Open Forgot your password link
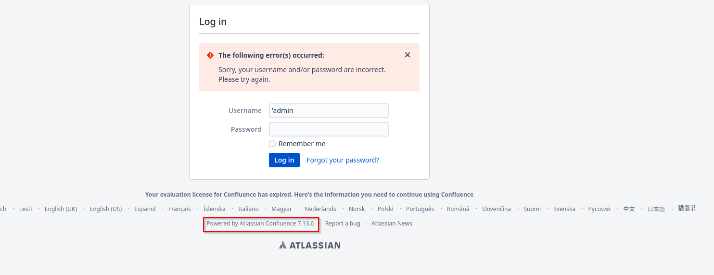The height and width of the screenshot is (275, 714). click(343, 160)
